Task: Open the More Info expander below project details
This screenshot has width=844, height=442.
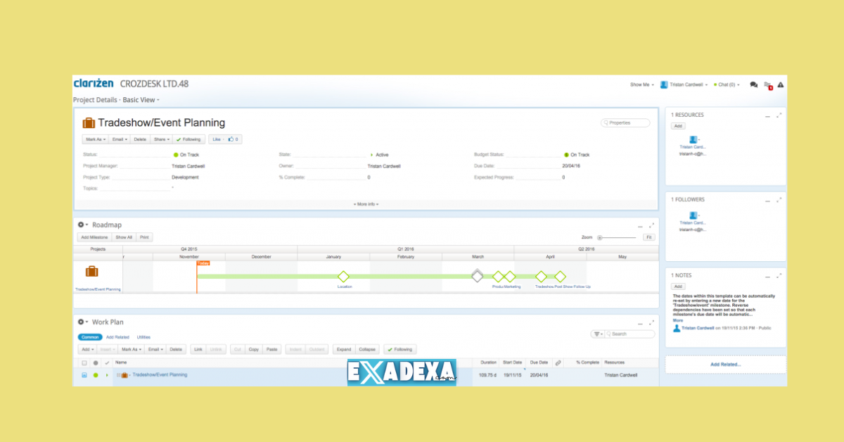Action: coord(367,204)
